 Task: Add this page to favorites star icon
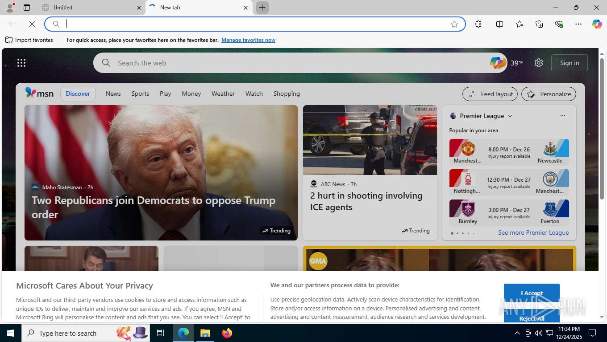point(454,24)
